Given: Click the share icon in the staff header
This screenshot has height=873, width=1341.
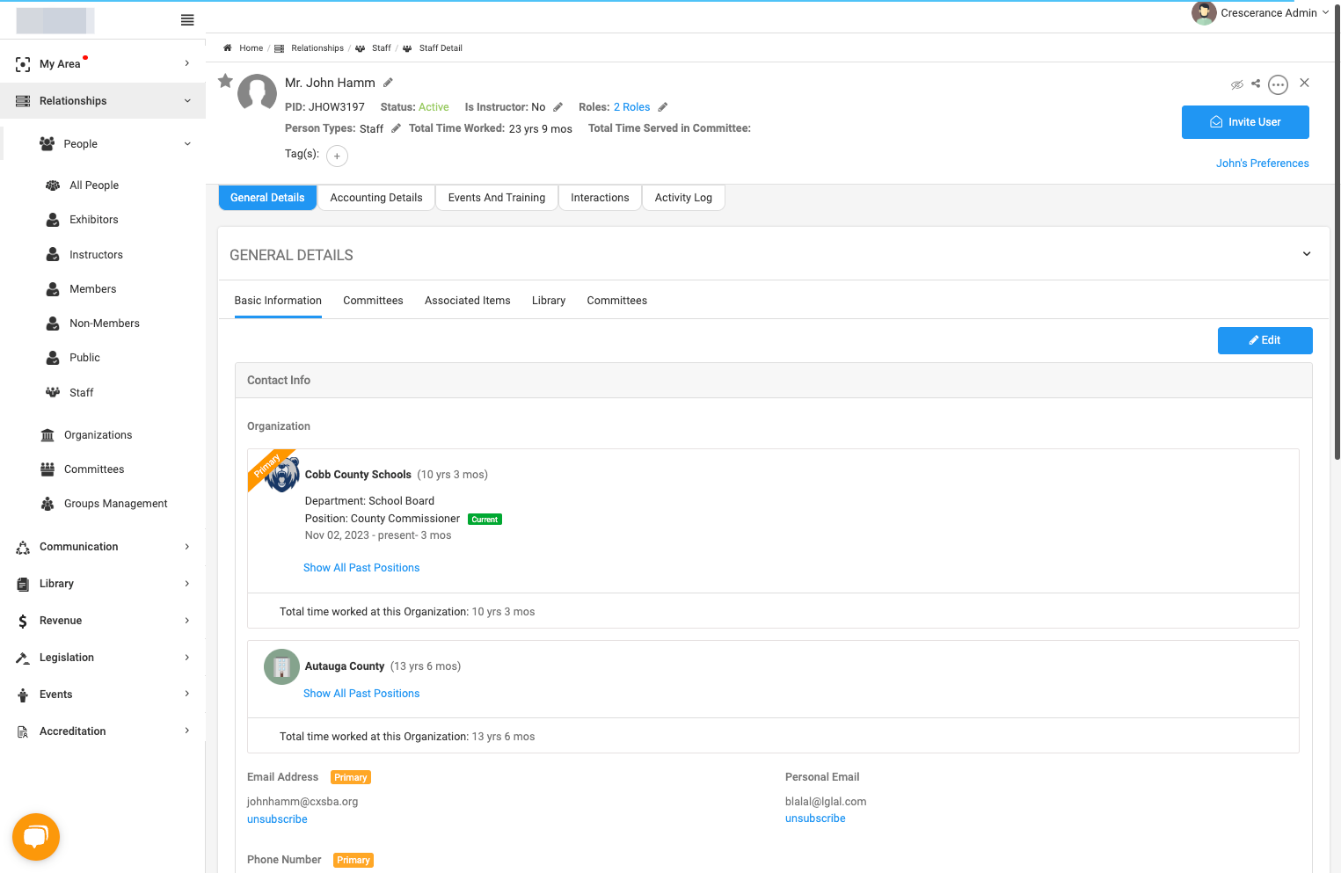Looking at the screenshot, I should click(1256, 84).
